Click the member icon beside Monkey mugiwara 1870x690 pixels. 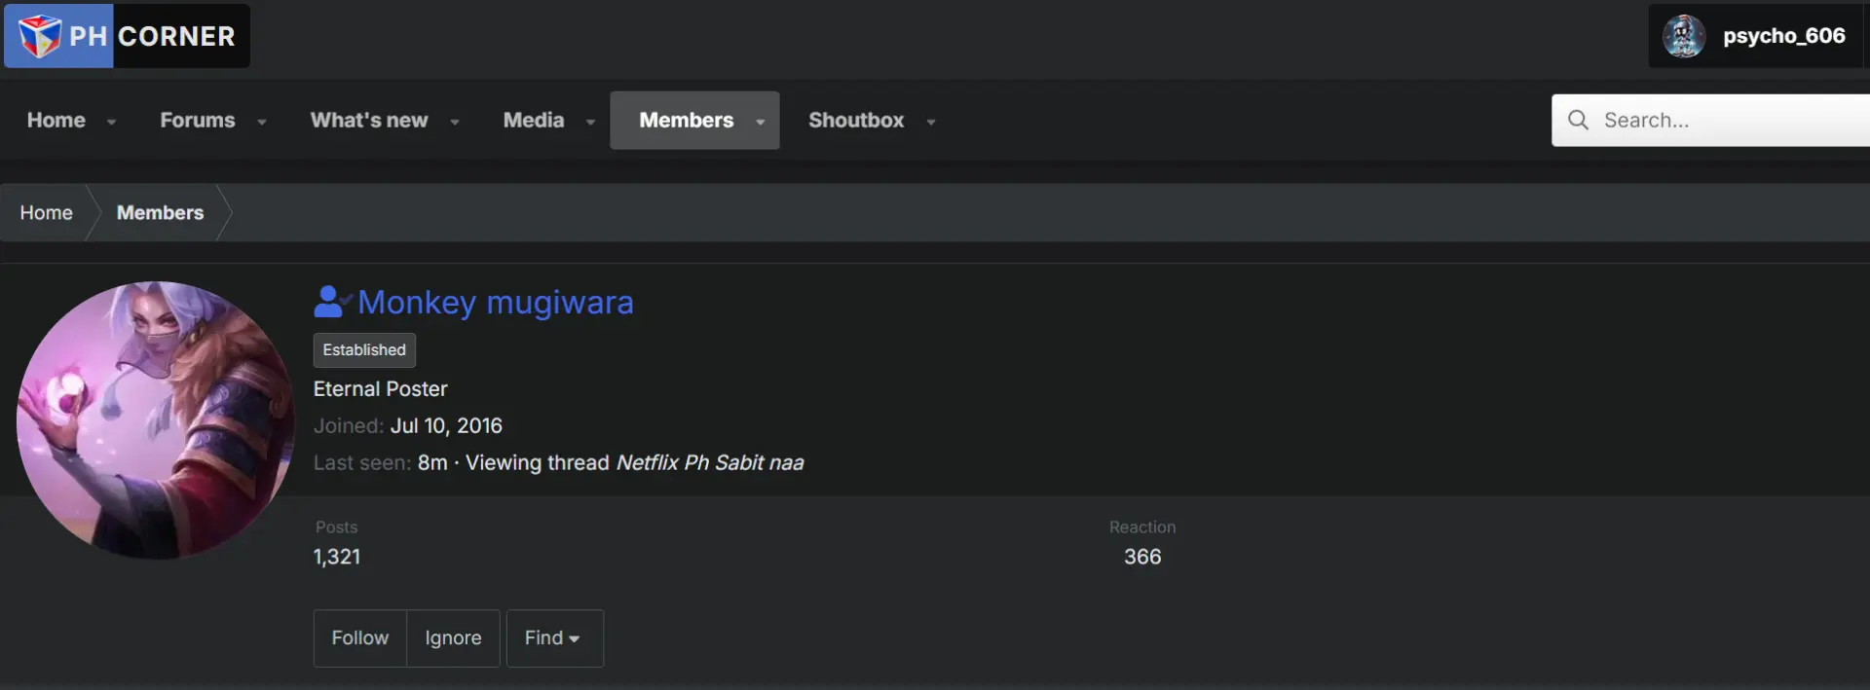pyautogui.click(x=332, y=302)
